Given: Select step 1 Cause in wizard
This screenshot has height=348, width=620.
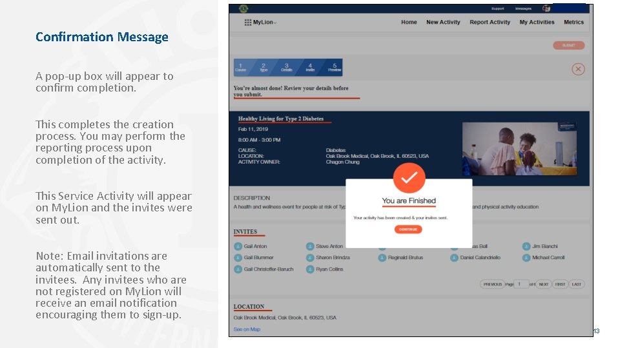Looking at the screenshot, I should pos(241,68).
